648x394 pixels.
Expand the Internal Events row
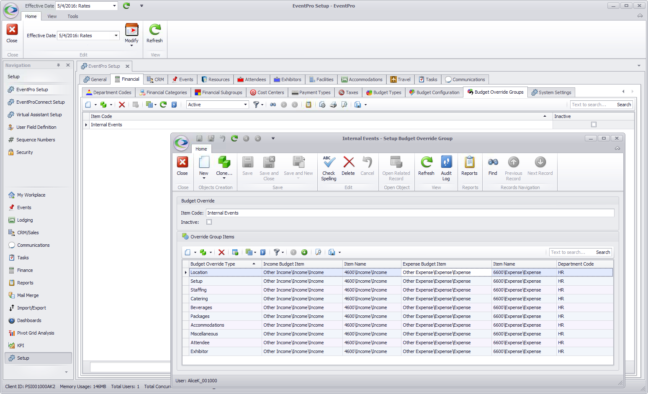pyautogui.click(x=86, y=125)
